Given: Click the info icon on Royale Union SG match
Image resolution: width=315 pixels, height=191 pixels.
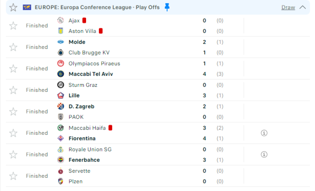Looking at the screenshot, I should click(x=264, y=154).
